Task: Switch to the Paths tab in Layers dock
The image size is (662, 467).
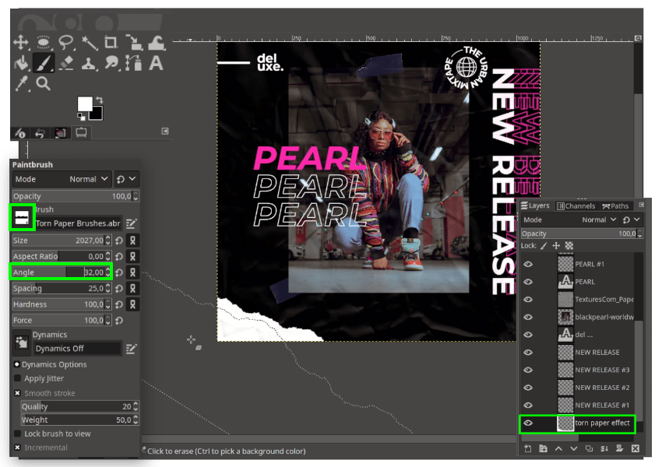Action: click(x=615, y=205)
